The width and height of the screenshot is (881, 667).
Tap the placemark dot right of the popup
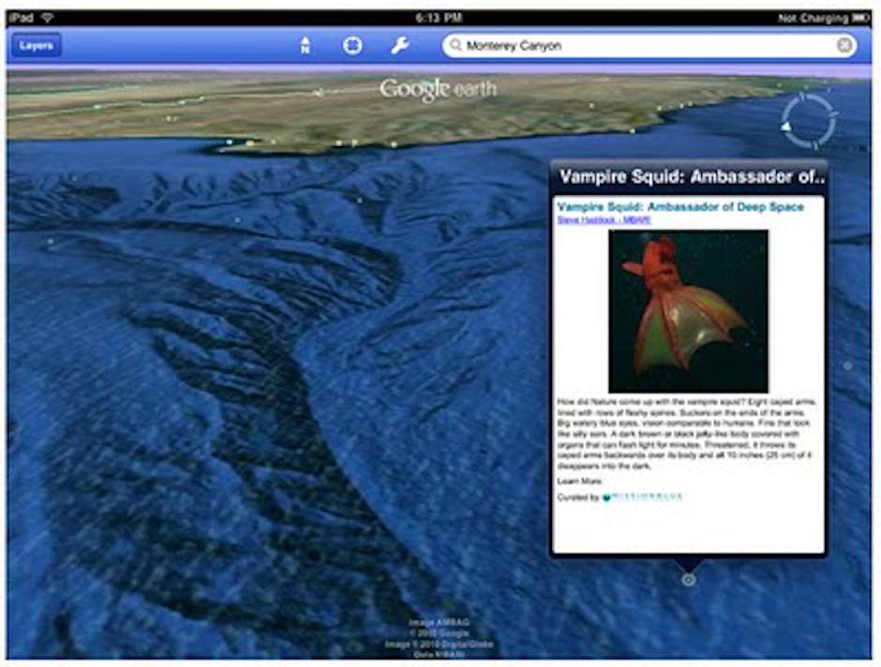[848, 365]
